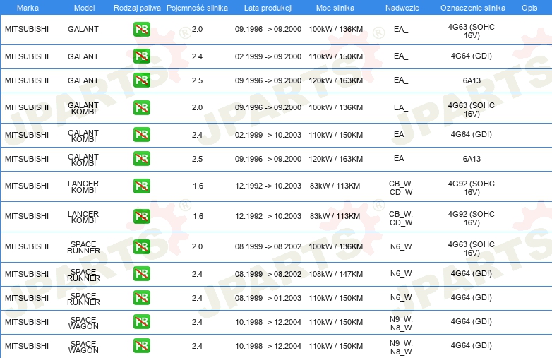Click production dates 08.1999 -> 01.2003

click(x=268, y=298)
